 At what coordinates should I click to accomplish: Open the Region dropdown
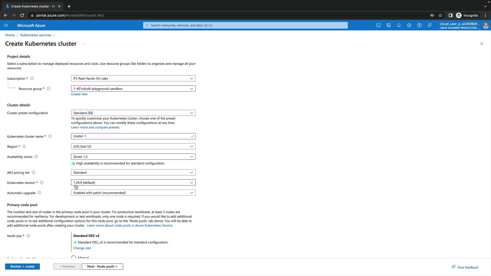point(133,146)
